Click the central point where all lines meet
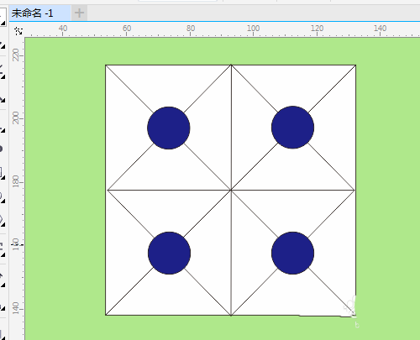 pos(231,190)
